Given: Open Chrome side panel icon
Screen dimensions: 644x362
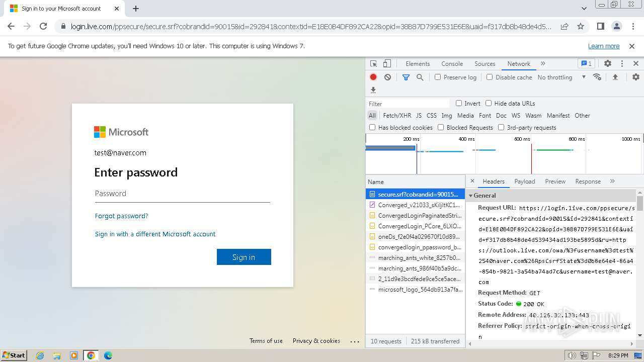Looking at the screenshot, I should pyautogui.click(x=600, y=26).
